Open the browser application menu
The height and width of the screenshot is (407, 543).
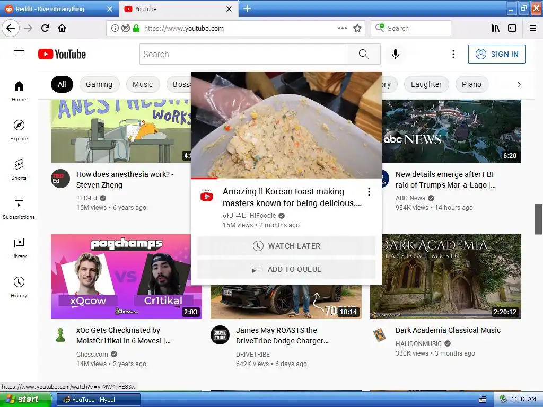click(x=533, y=29)
